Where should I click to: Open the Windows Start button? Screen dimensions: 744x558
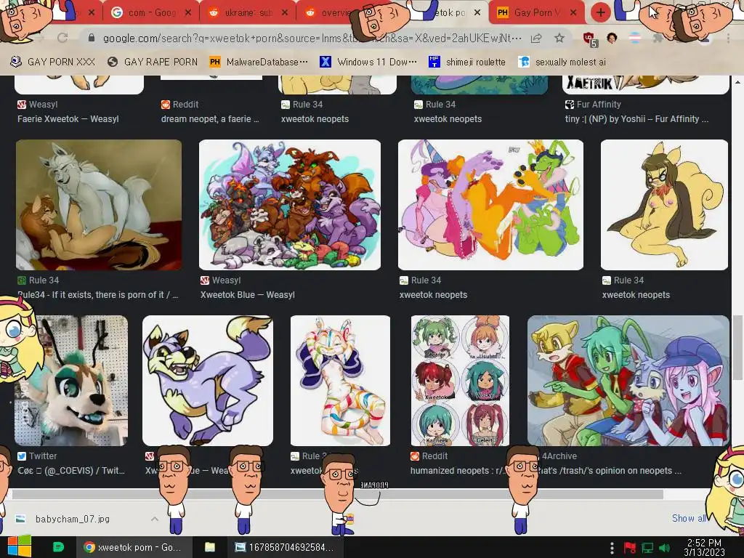coord(19,547)
